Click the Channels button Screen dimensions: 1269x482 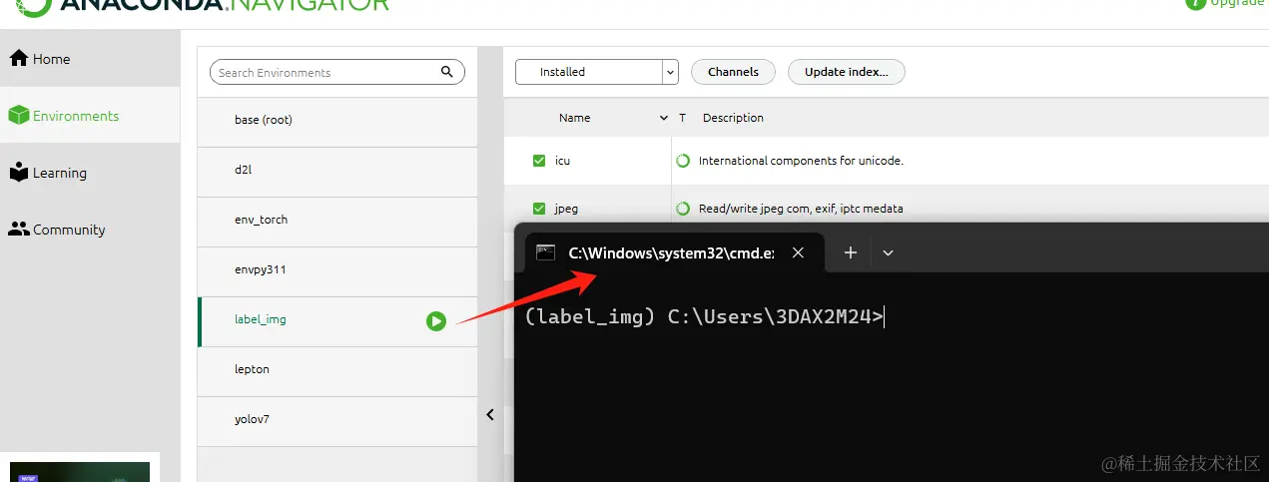click(x=733, y=72)
